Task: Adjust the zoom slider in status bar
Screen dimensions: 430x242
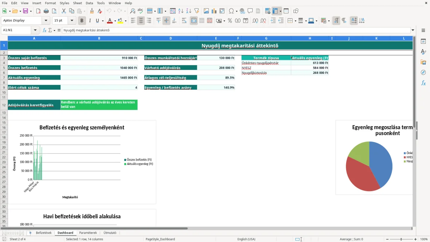Action: tap(401, 239)
